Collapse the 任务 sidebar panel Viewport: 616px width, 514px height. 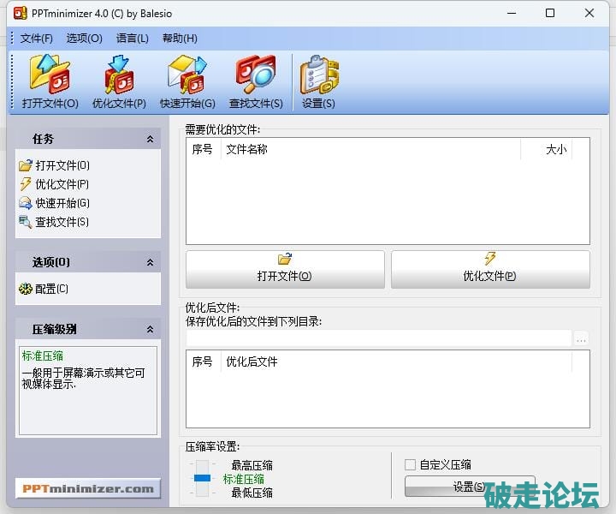[150, 139]
